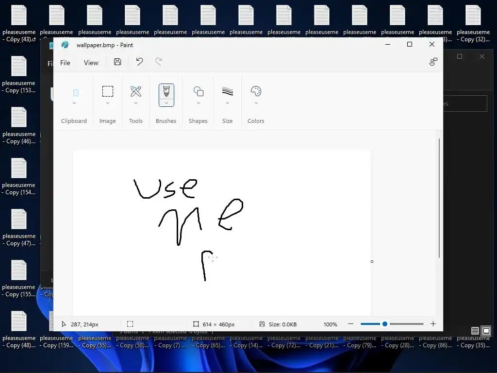Expand the Image group dropdown
497x373 pixels.
pyautogui.click(x=107, y=103)
